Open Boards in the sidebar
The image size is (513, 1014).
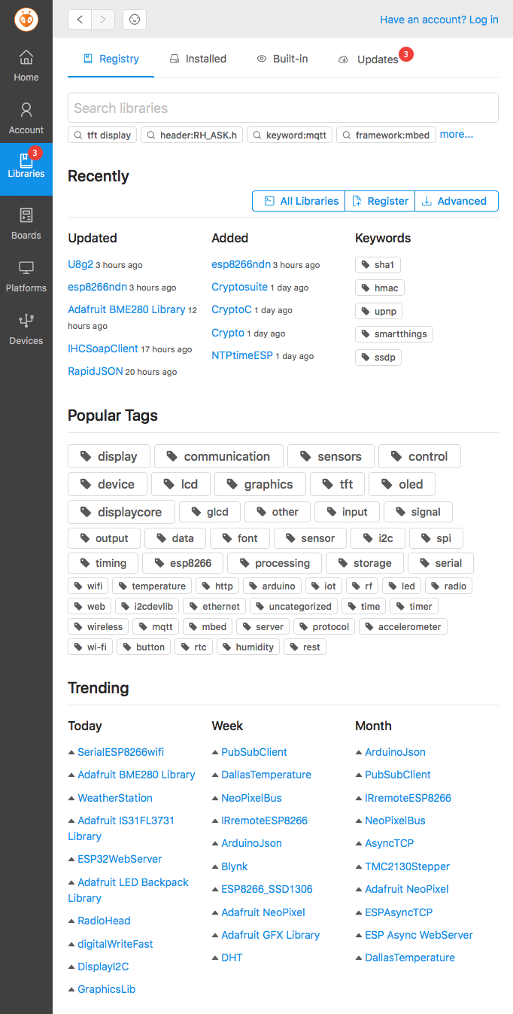coord(26,224)
